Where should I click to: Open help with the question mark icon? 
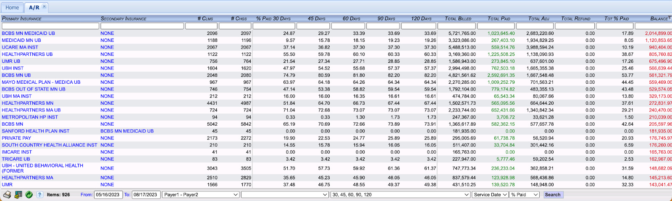point(39,195)
